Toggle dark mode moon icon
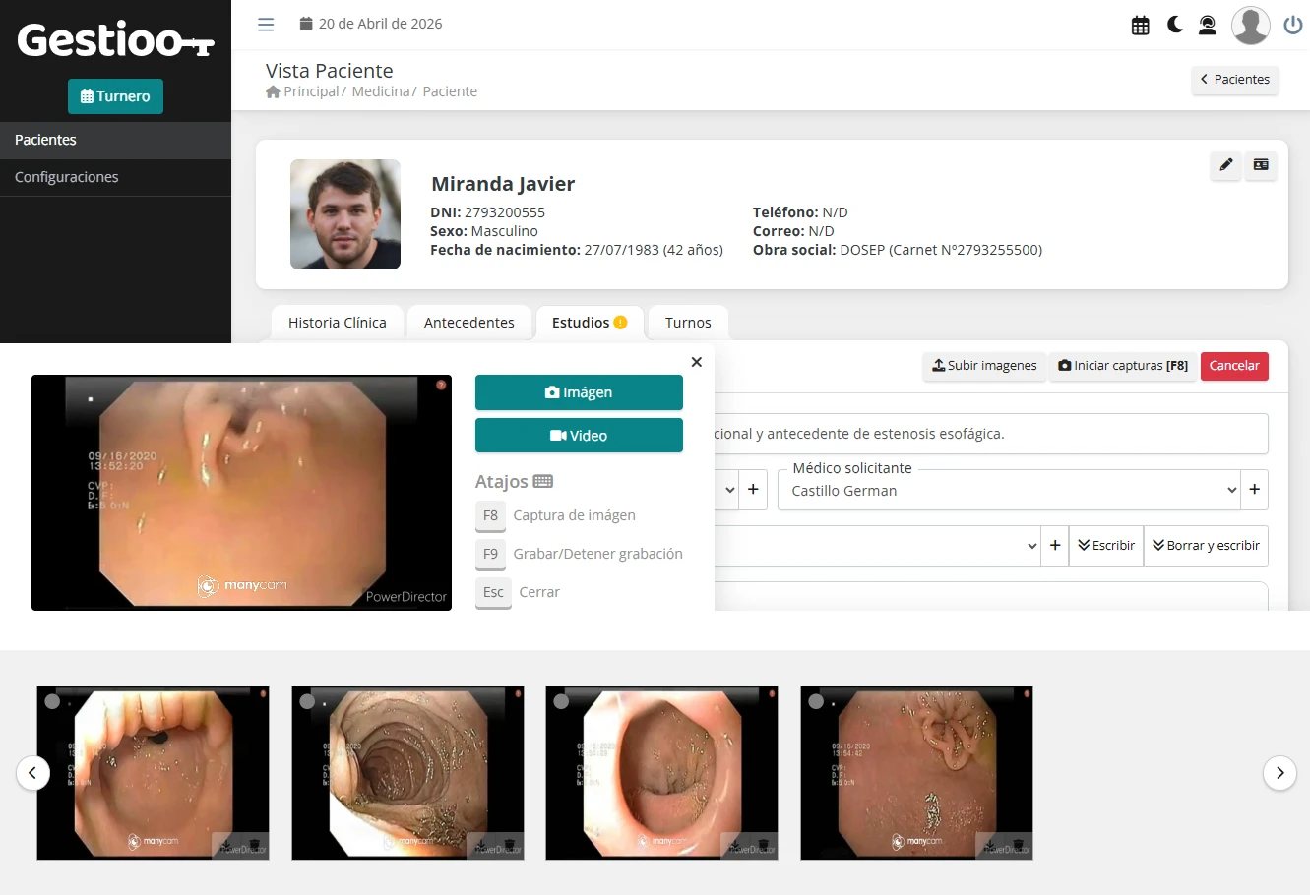Viewport: 1310px width, 895px height. (x=1174, y=25)
